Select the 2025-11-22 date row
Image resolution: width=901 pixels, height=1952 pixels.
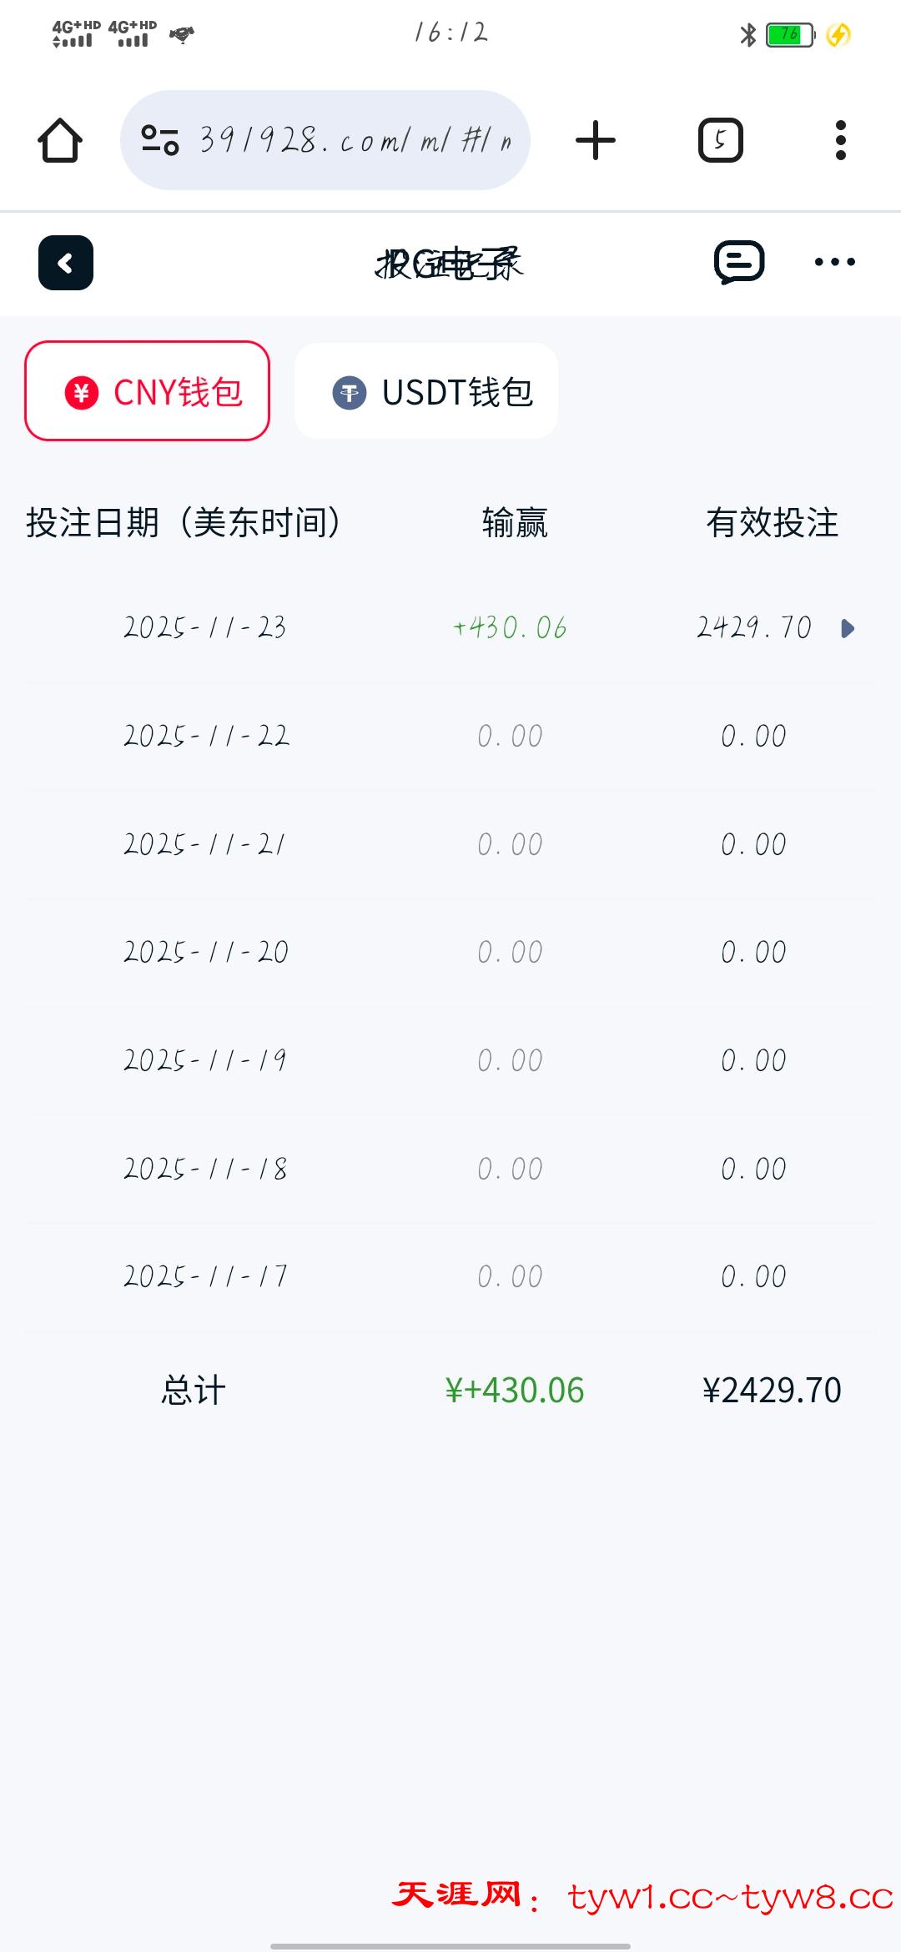206,736
